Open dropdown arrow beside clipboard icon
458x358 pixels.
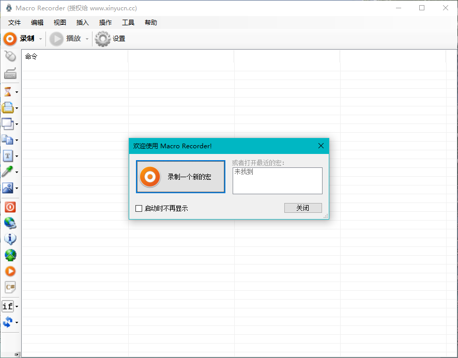(x=17, y=108)
